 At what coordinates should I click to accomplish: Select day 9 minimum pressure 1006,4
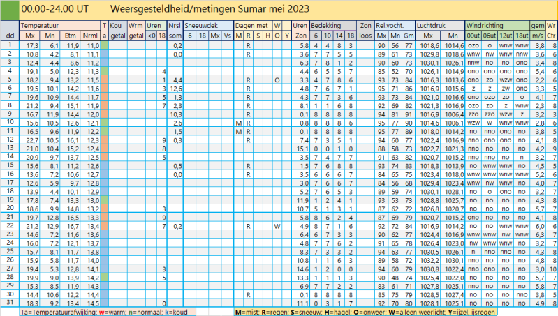(x=455, y=114)
